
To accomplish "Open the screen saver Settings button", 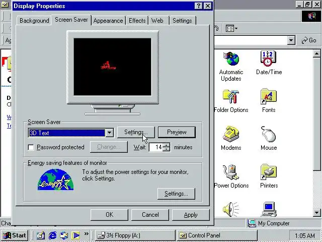I will click(x=136, y=132).
